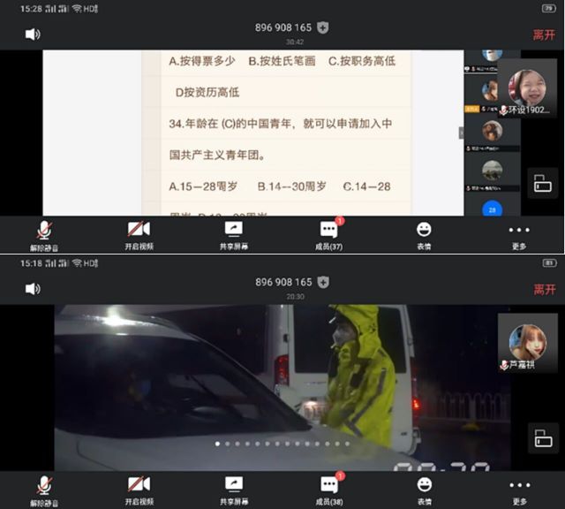Image resolution: width=565 pixels, height=509 pixels.
Task: Toggle the speaker icon in the 15:18 screen
Action: 33,289
